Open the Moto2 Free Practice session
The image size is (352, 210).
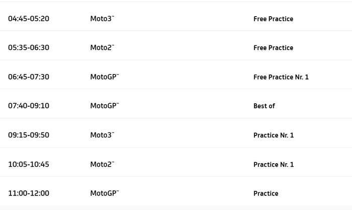[273, 48]
